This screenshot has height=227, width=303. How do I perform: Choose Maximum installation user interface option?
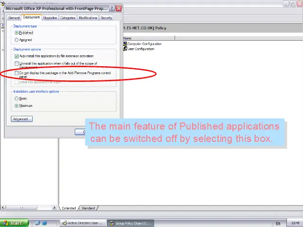click(17, 105)
